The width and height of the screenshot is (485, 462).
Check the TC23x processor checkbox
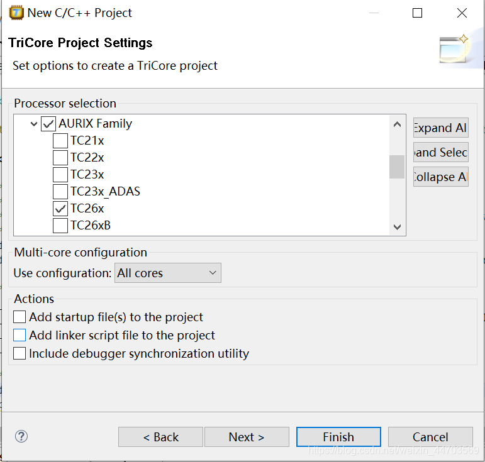tap(60, 175)
